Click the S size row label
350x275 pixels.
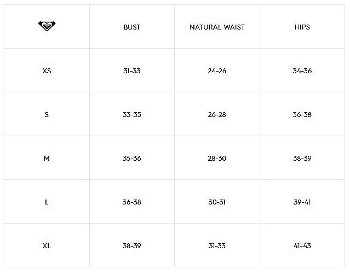47,115
